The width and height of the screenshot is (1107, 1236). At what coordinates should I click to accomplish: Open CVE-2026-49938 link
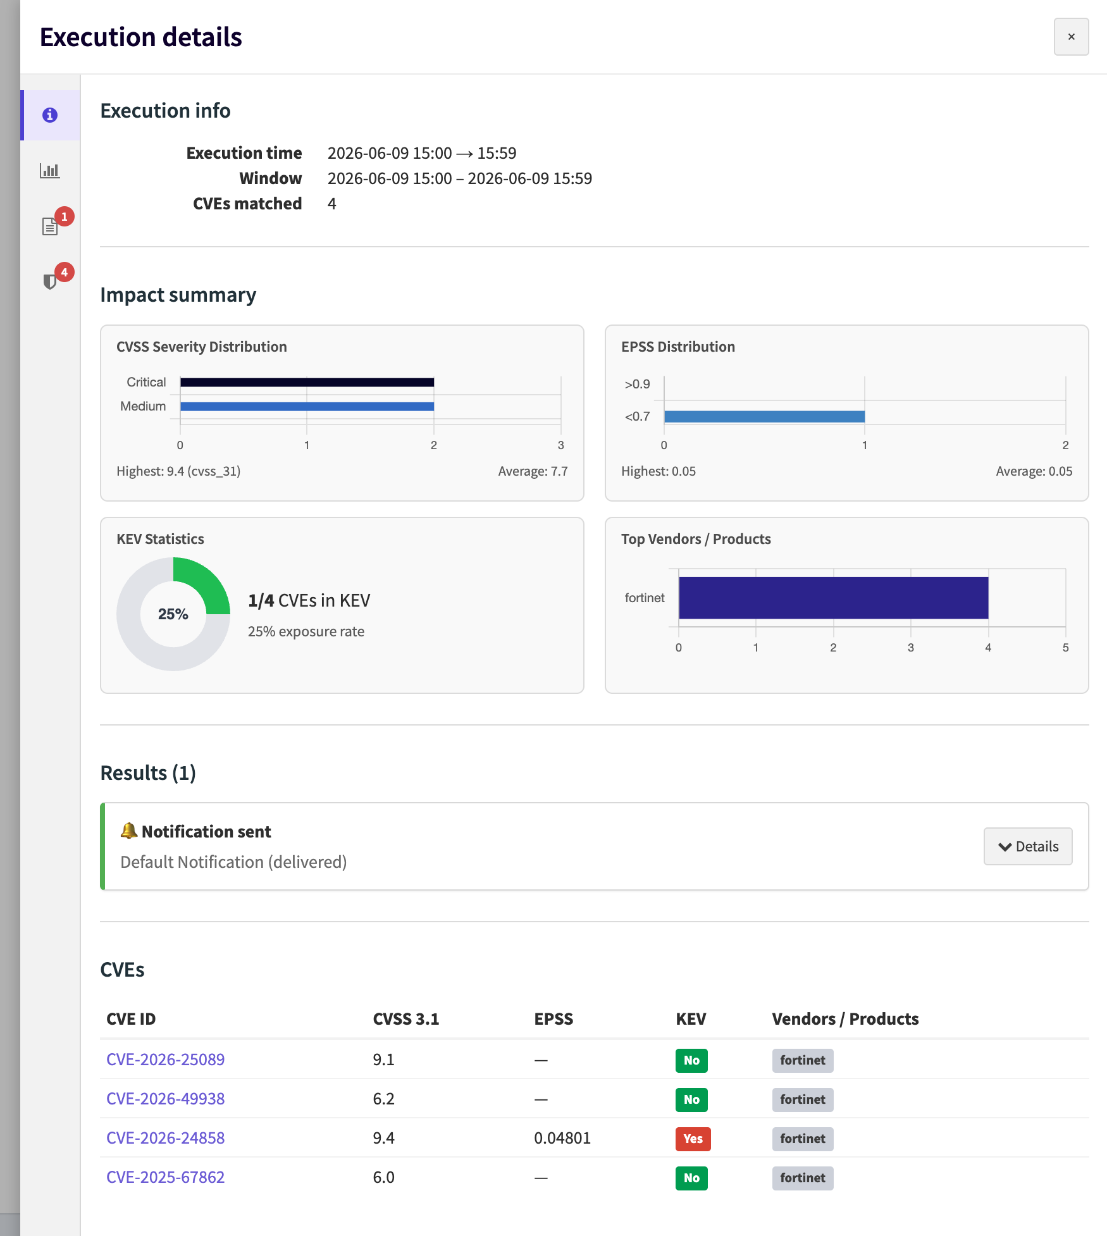pos(165,1099)
